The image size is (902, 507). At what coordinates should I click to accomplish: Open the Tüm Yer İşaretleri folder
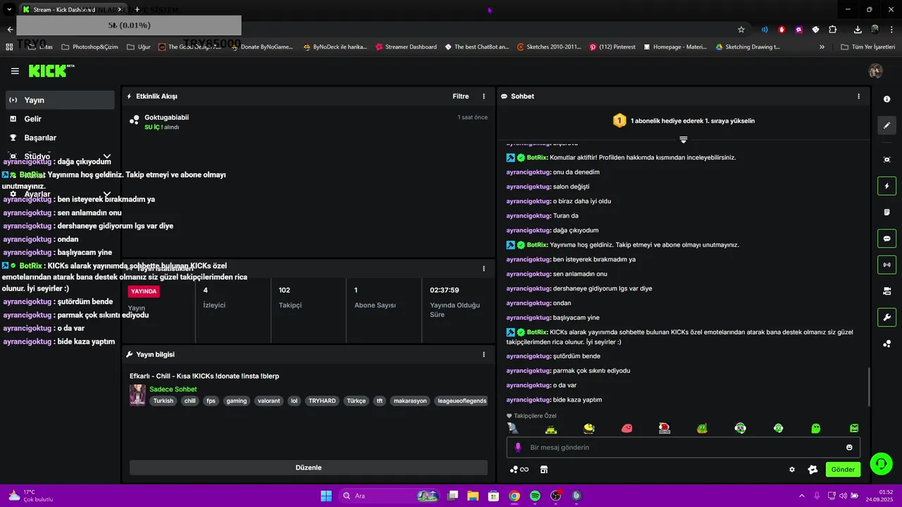pyautogui.click(x=867, y=47)
